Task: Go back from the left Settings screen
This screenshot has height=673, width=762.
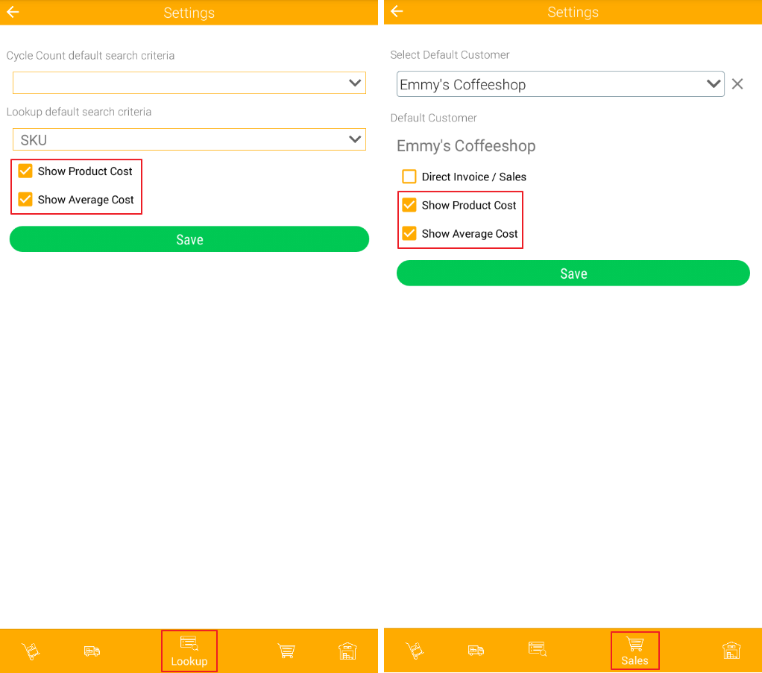Action: tap(13, 12)
